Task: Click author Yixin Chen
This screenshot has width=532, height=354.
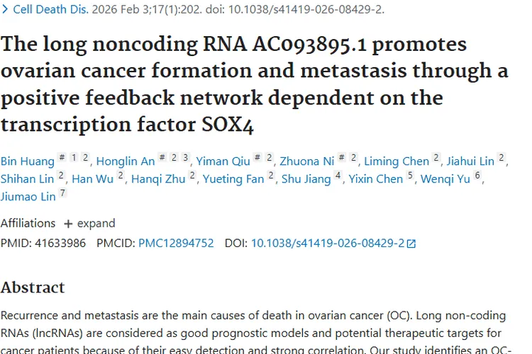Action: 375,179
